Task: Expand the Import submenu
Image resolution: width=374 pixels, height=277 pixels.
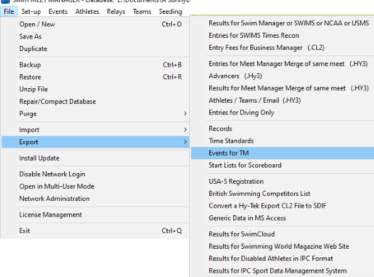Action: 96,130
